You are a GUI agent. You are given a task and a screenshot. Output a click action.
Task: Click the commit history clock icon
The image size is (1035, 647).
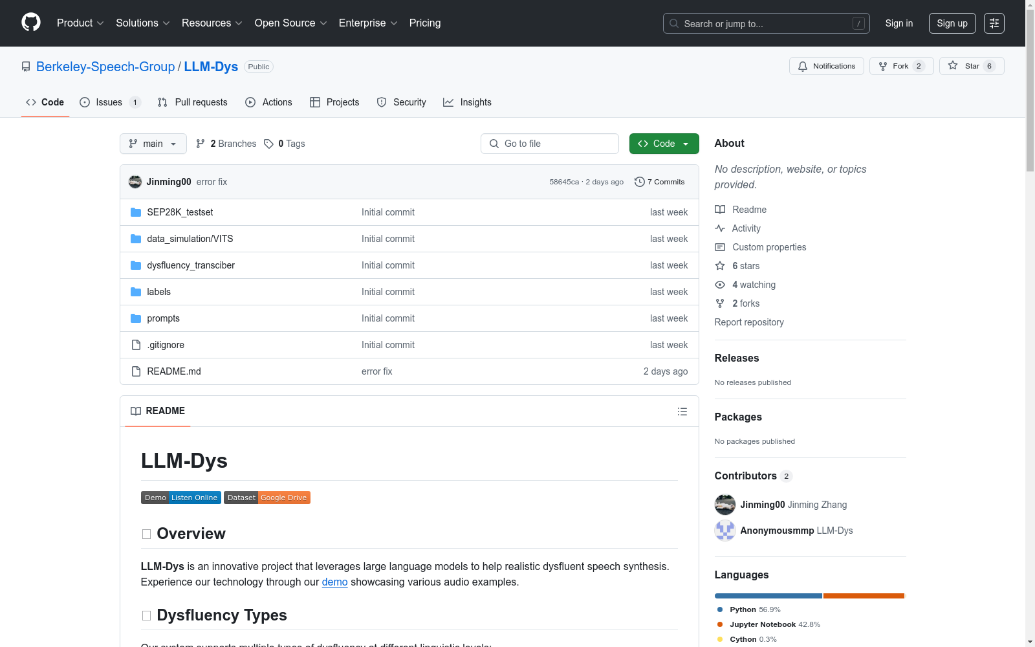[639, 182]
